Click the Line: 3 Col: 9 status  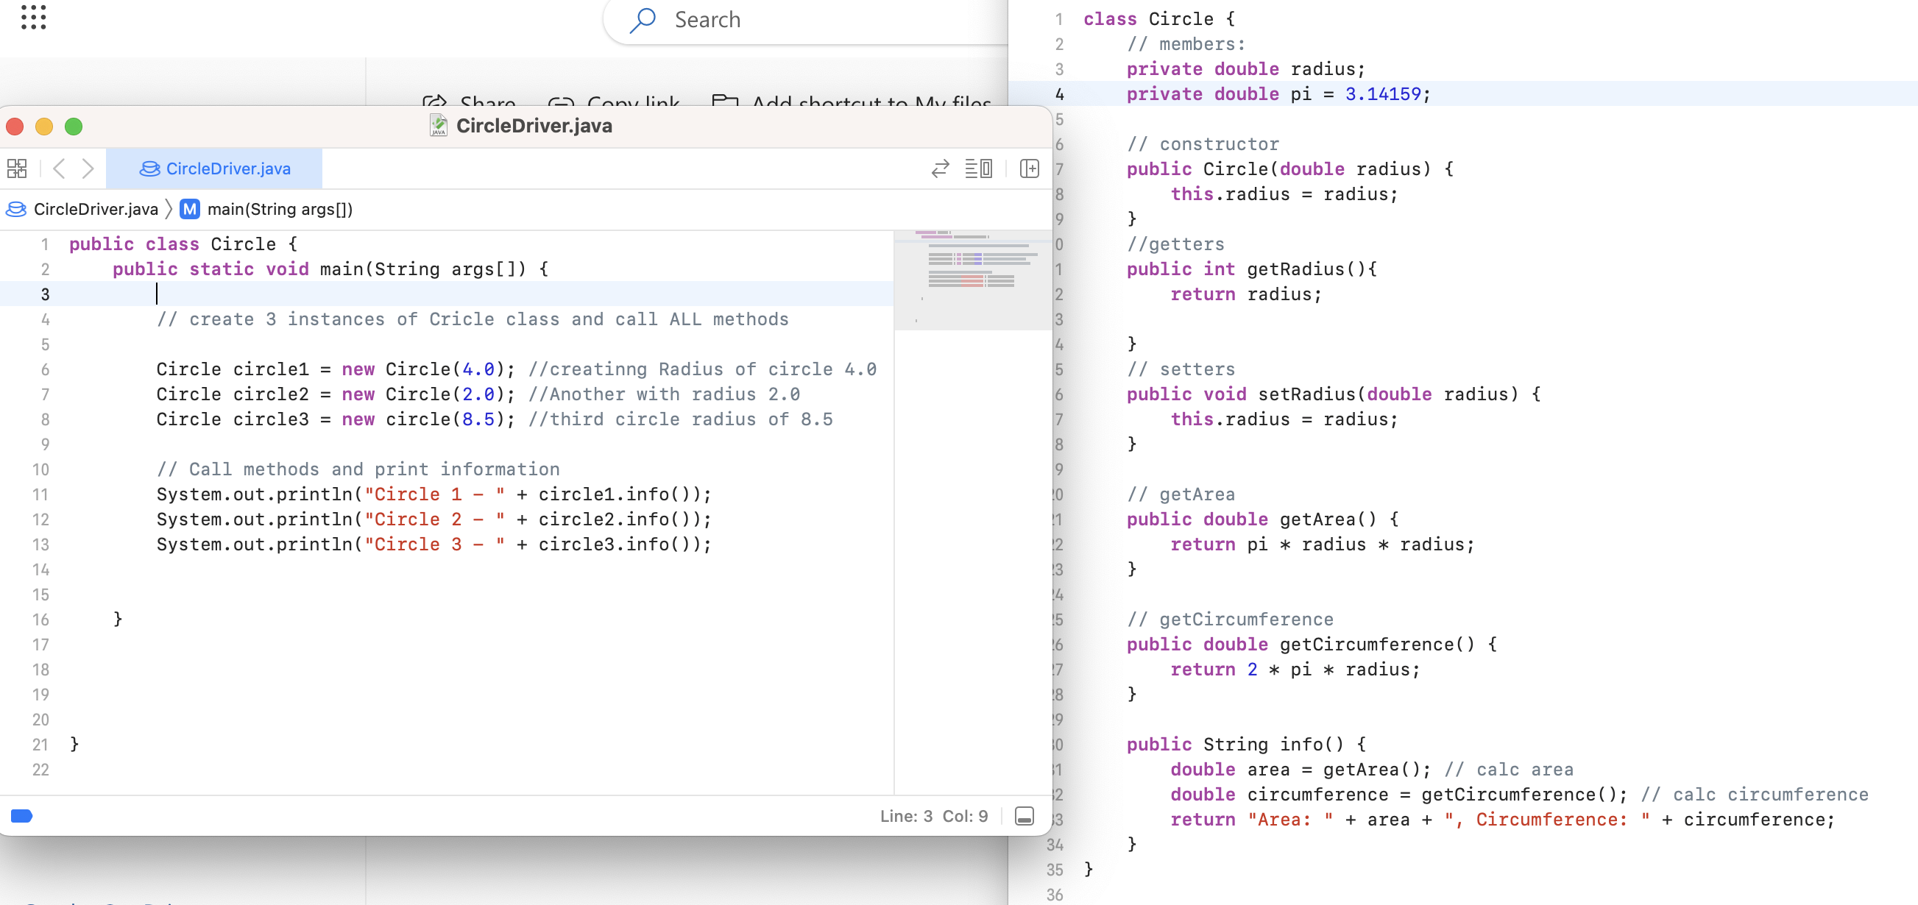[x=934, y=817]
